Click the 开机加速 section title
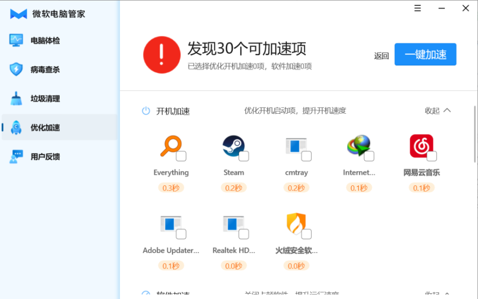The width and height of the screenshot is (478, 299). point(173,111)
